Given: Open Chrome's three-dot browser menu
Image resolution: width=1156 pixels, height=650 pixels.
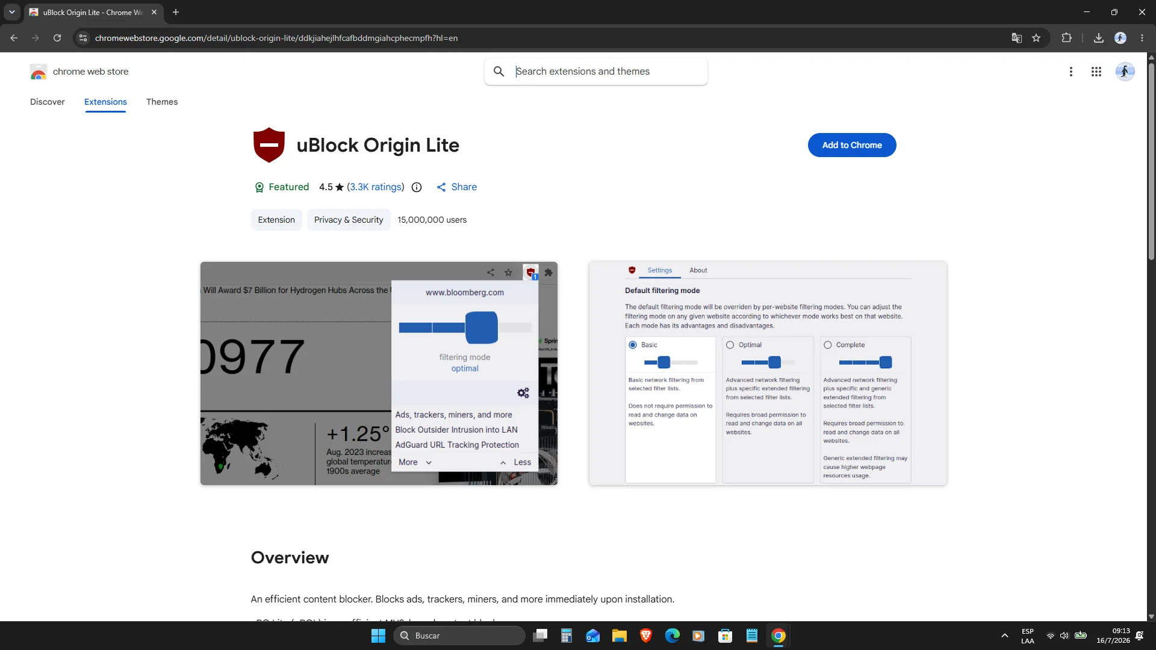Looking at the screenshot, I should coord(1142,38).
